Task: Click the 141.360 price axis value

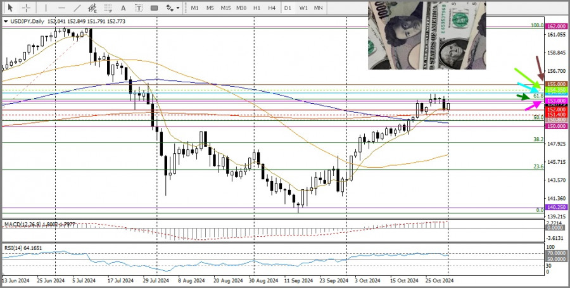Action: coord(556,199)
